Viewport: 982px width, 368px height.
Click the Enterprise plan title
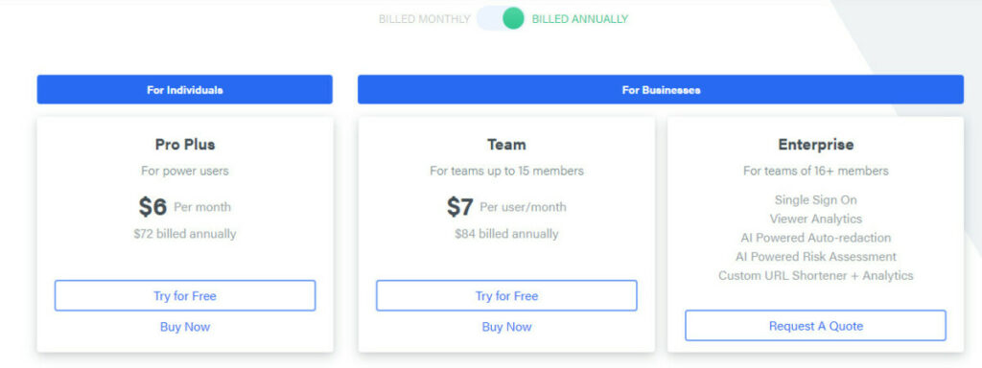click(x=815, y=145)
